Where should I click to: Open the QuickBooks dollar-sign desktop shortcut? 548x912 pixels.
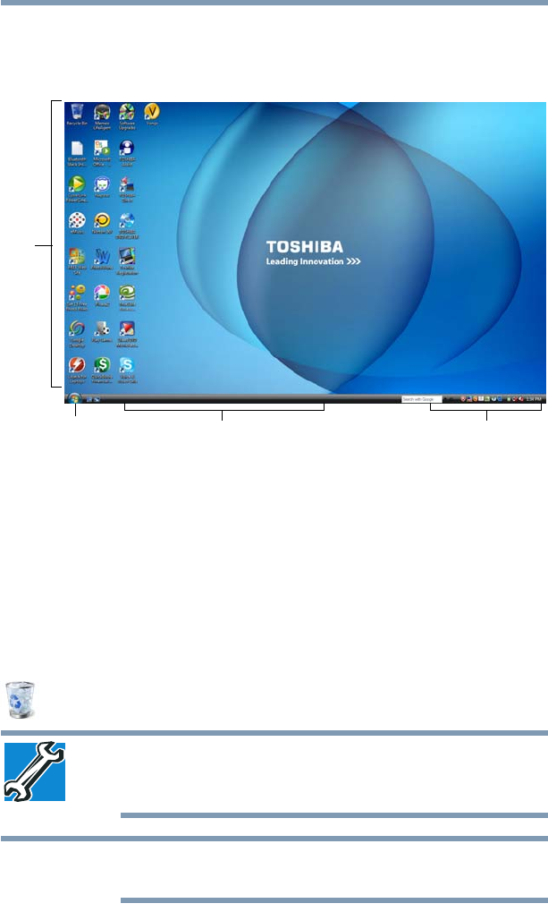[102, 371]
